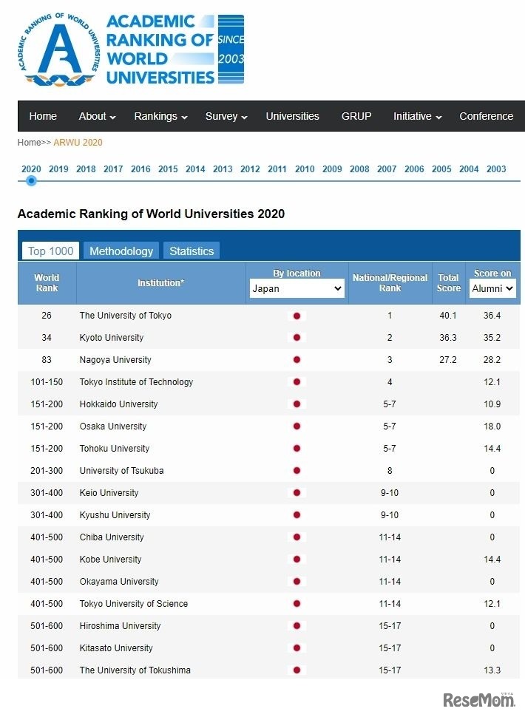Open Kyoto University link
The width and height of the screenshot is (525, 717).
click(x=112, y=338)
